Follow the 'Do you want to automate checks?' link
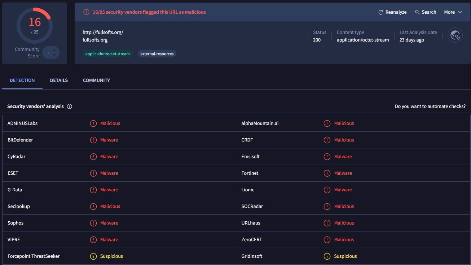 click(x=430, y=107)
